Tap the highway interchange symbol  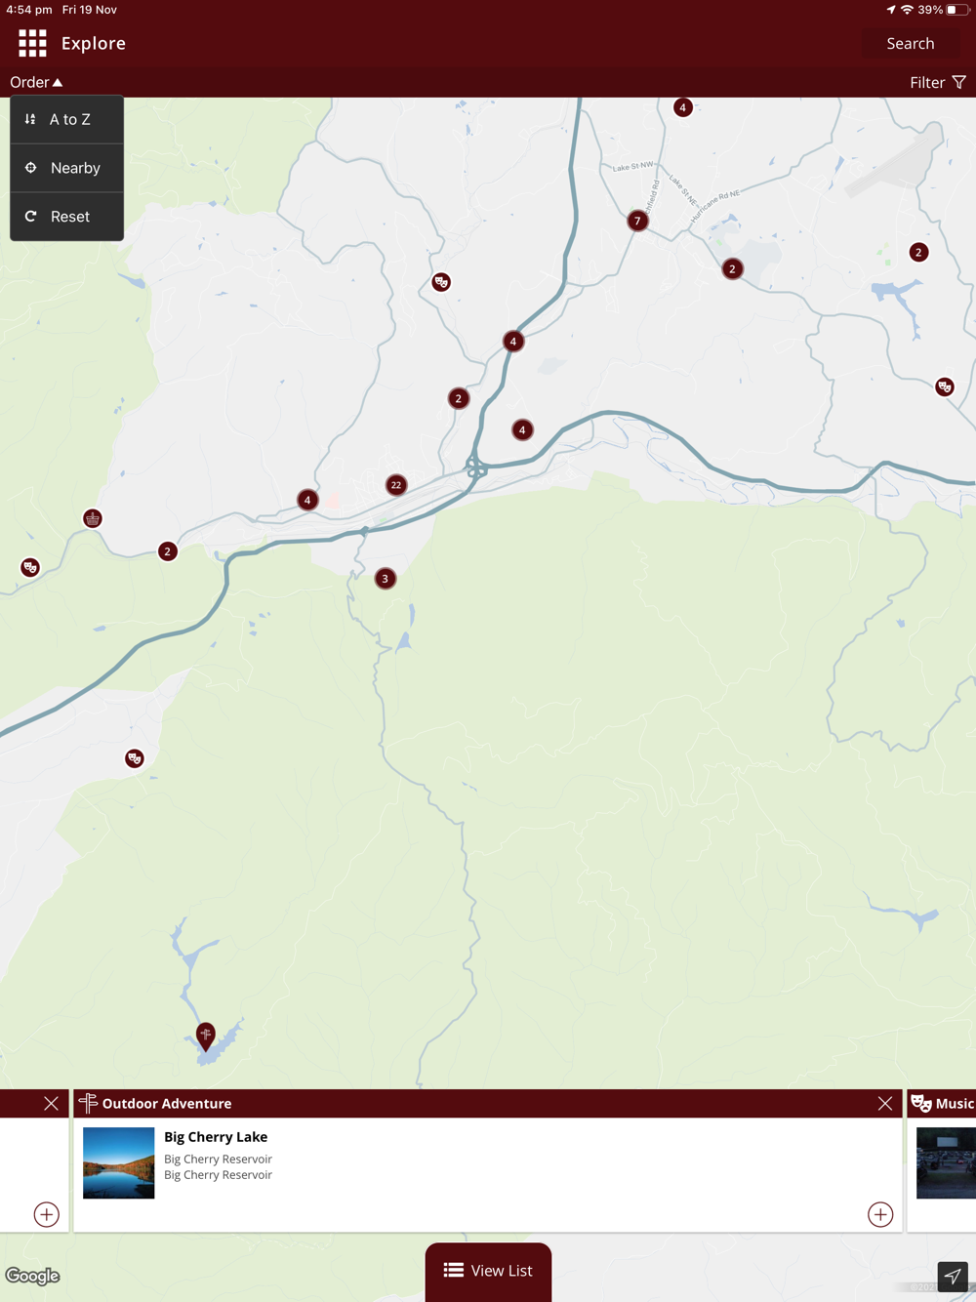475,467
